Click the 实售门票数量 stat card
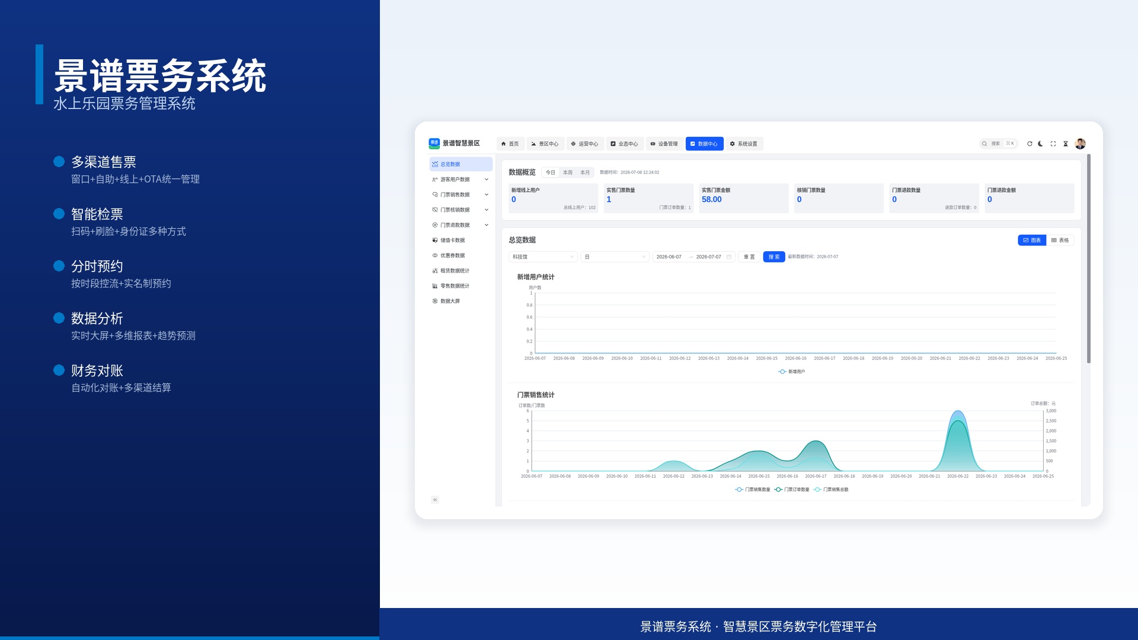This screenshot has height=640, width=1138. pyautogui.click(x=648, y=199)
